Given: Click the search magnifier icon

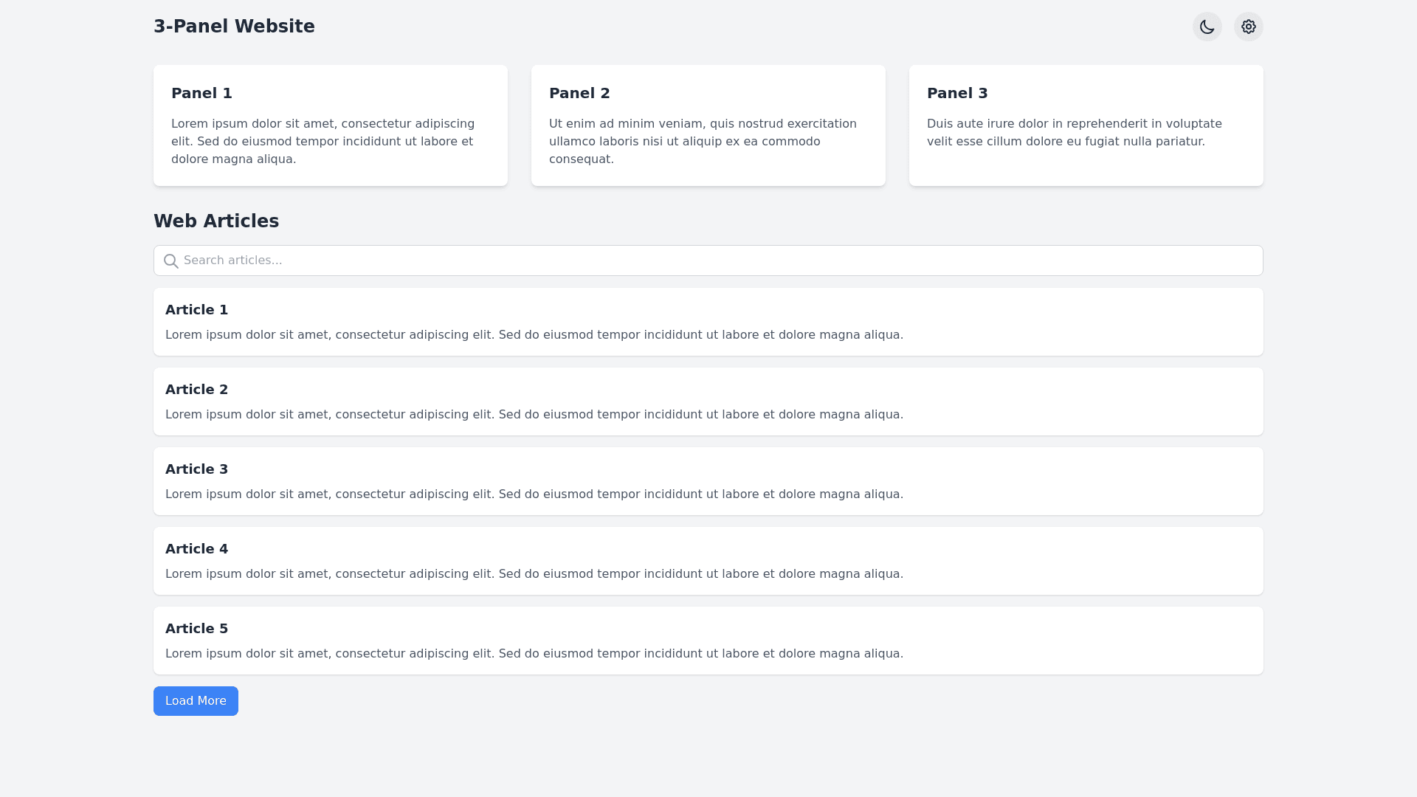Looking at the screenshot, I should (x=171, y=261).
